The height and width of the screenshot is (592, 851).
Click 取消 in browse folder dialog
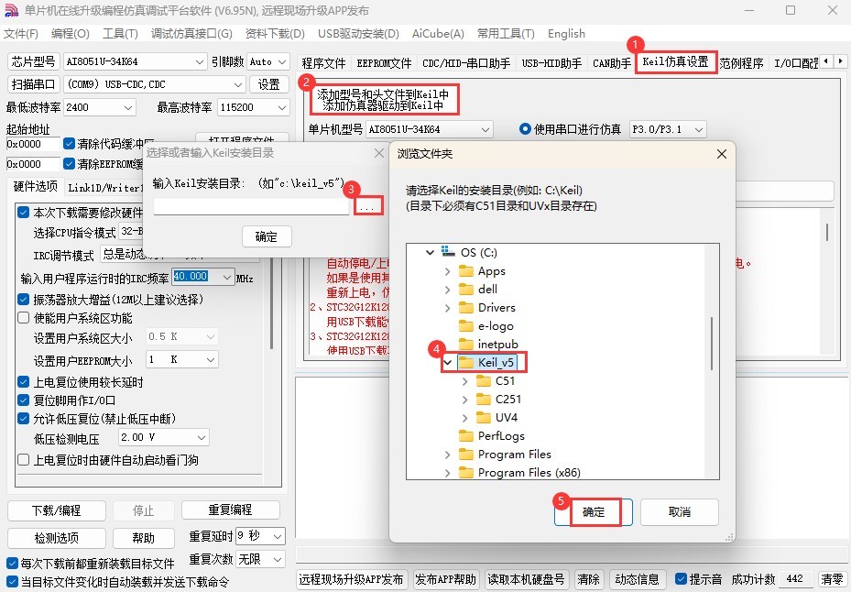point(680,512)
